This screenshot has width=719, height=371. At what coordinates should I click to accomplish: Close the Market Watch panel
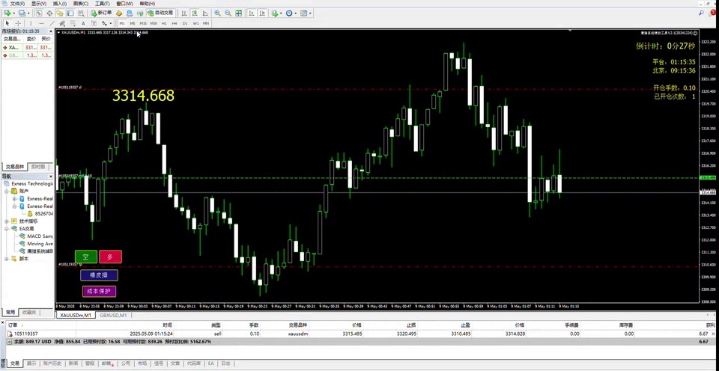[x=51, y=31]
